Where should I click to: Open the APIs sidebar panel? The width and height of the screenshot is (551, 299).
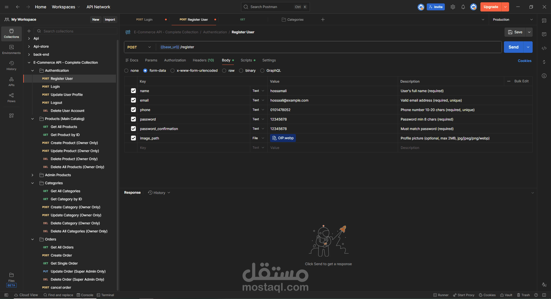tap(11, 81)
